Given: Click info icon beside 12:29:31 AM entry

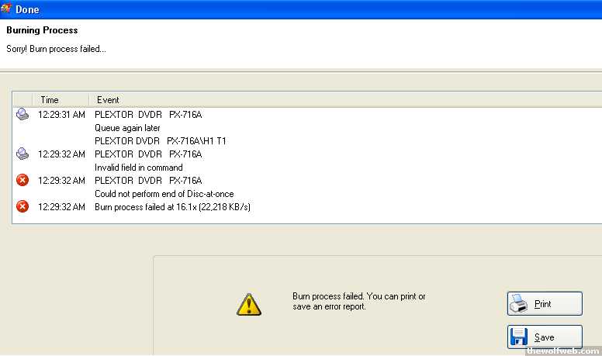Looking at the screenshot, I should 22,114.
